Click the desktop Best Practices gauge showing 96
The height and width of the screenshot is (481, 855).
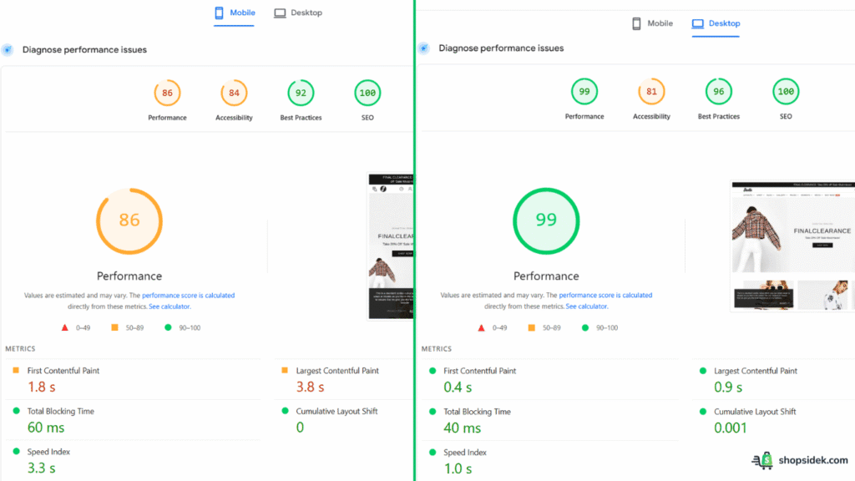tap(718, 92)
